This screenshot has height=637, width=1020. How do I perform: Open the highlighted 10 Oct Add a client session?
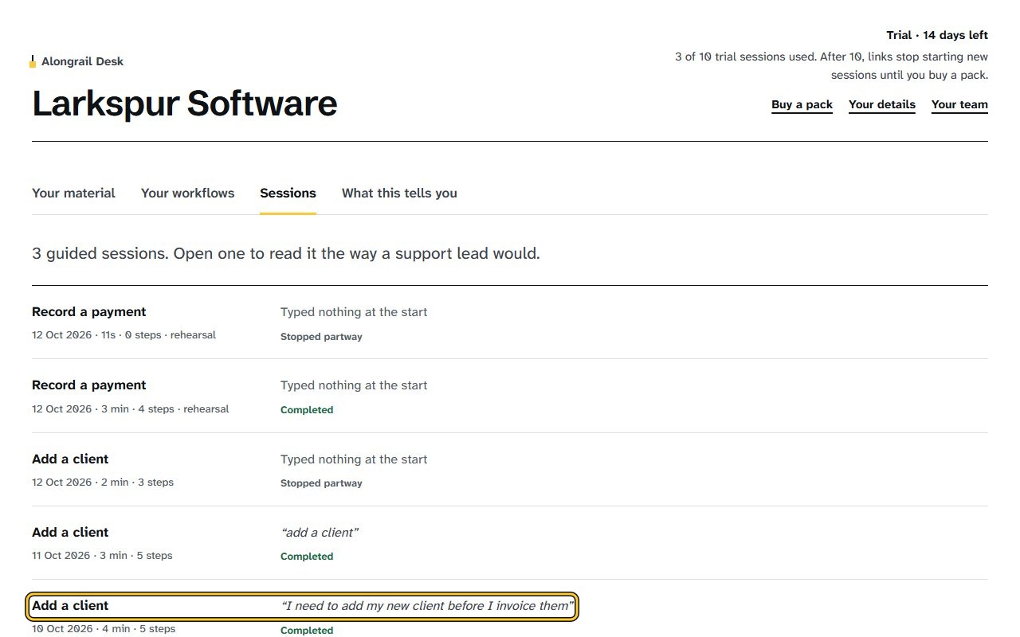302,606
